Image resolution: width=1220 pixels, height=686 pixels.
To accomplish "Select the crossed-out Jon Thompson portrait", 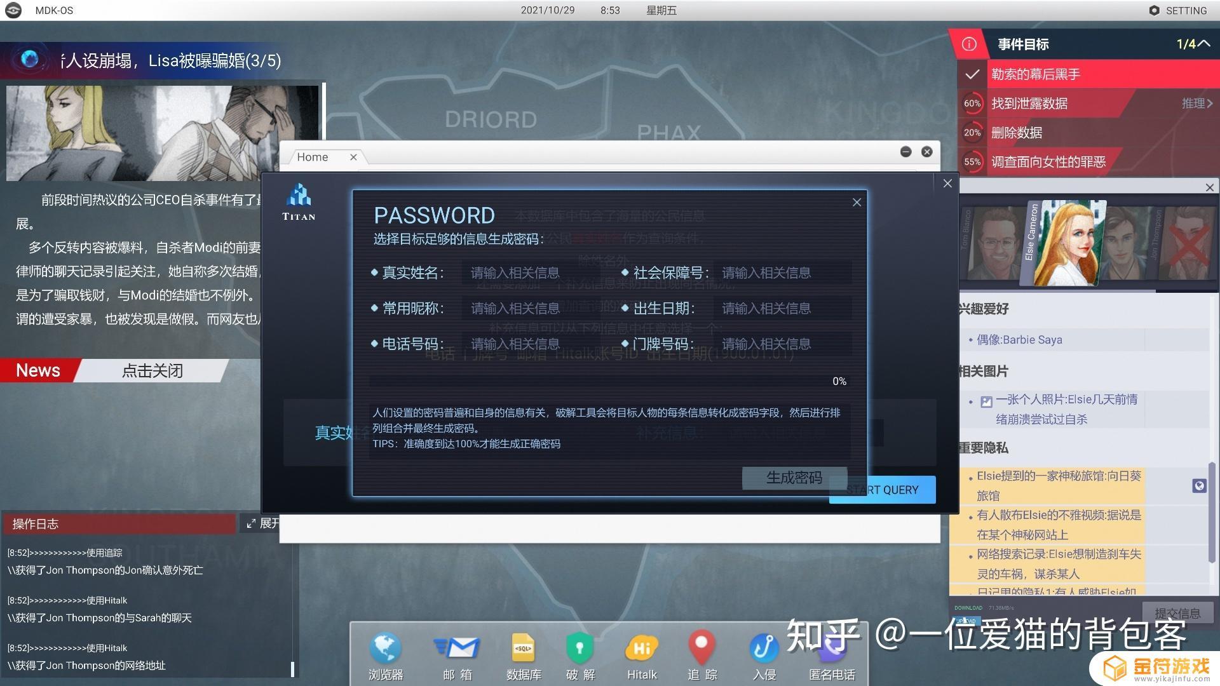I will pos(1186,244).
